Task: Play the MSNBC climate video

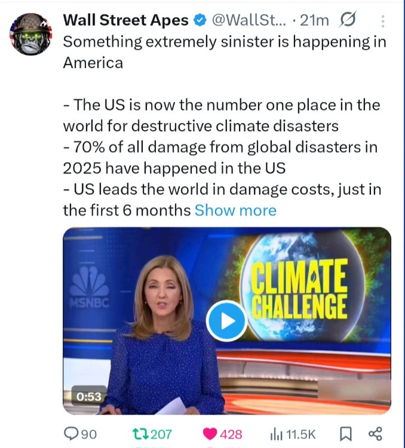Action: click(x=226, y=321)
